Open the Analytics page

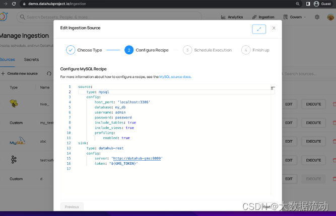(x=232, y=17)
